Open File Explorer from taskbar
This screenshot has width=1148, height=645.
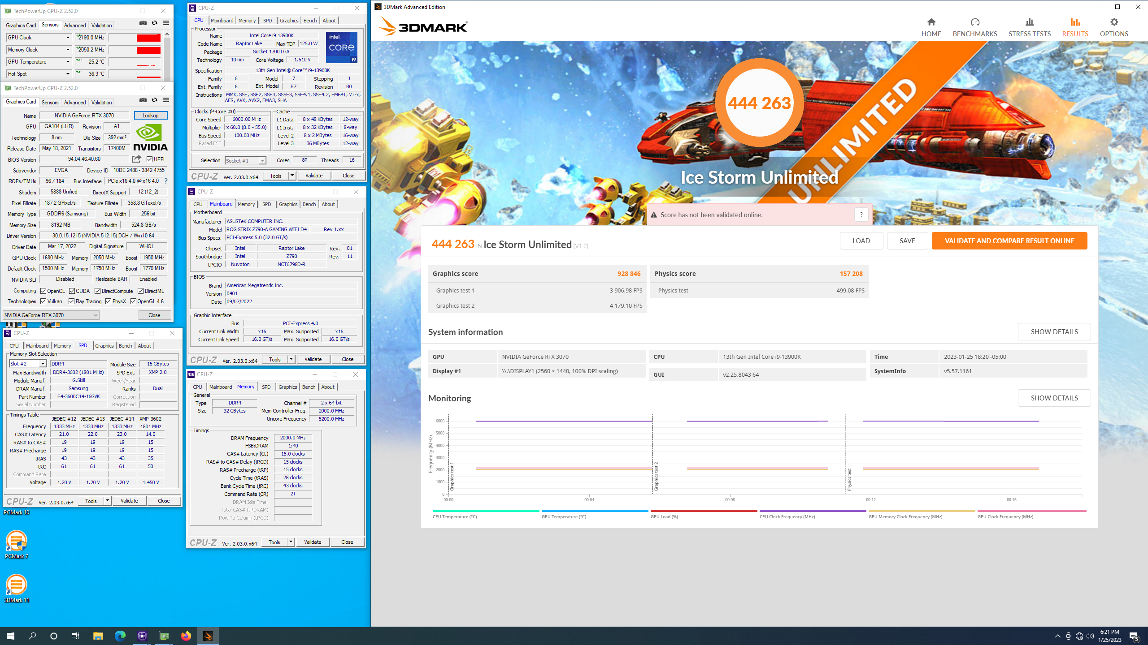click(98, 636)
